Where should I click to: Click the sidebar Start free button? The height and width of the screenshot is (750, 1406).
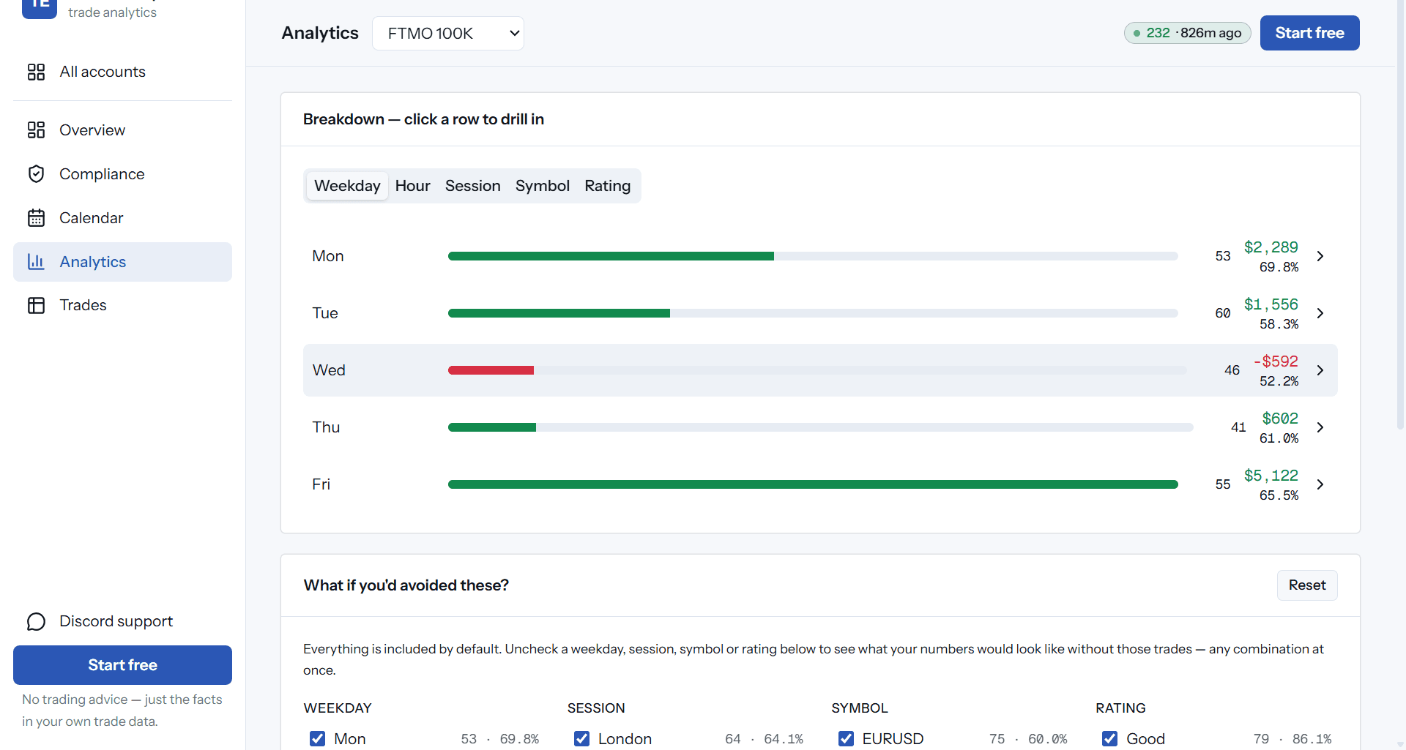[122, 665]
